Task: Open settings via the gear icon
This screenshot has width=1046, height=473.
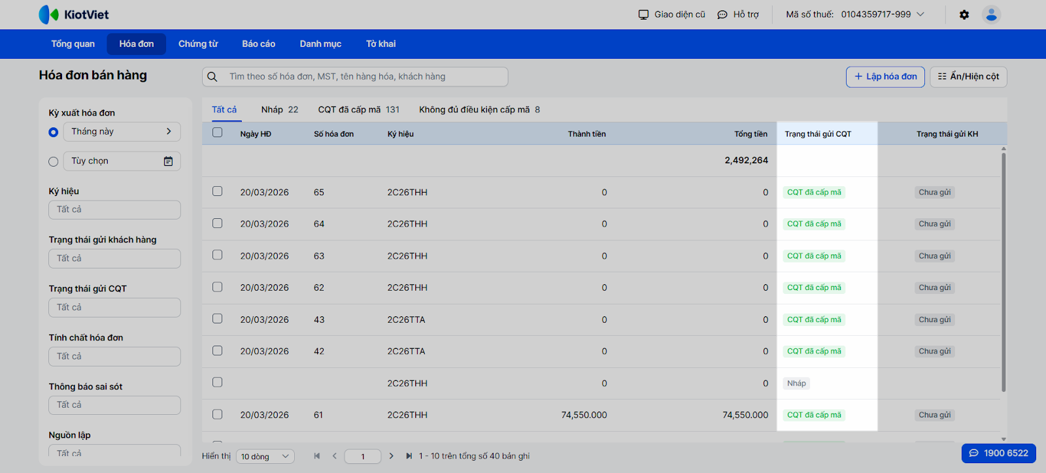Action: coord(964,14)
